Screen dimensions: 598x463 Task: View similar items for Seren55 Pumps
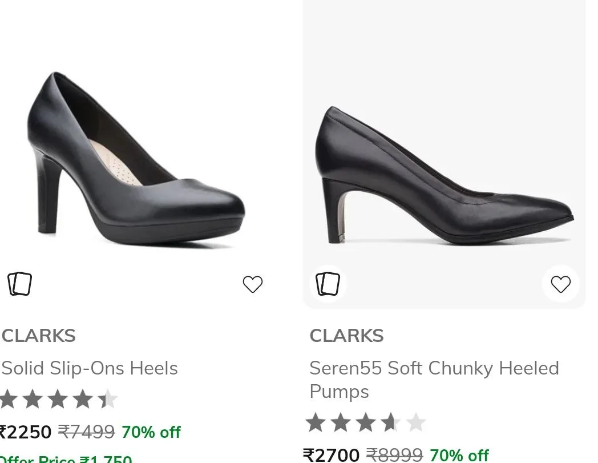328,284
